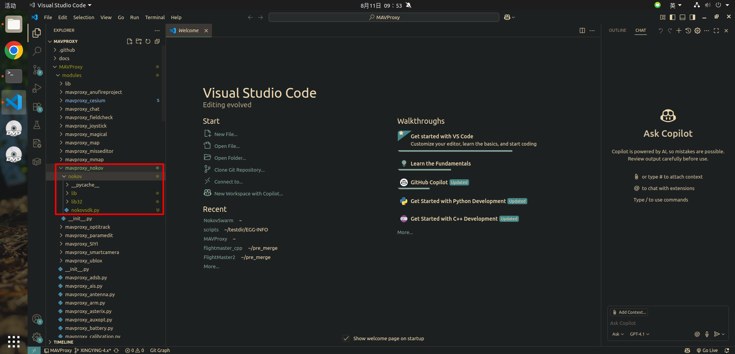735x354 pixels.
Task: Click the New Folder icon in Explorer header
Action: [x=139, y=41]
